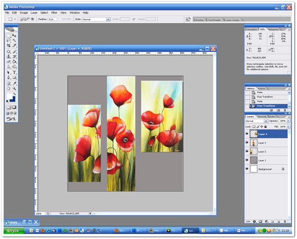Image resolution: width=297 pixels, height=239 pixels.
Task: Select the Zoom tool in toolbox
Action: [15, 88]
